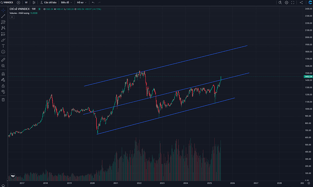Screen dimensions: 313x187
Task: Hide all drawings with eye icon
Action: tap(3, 92)
